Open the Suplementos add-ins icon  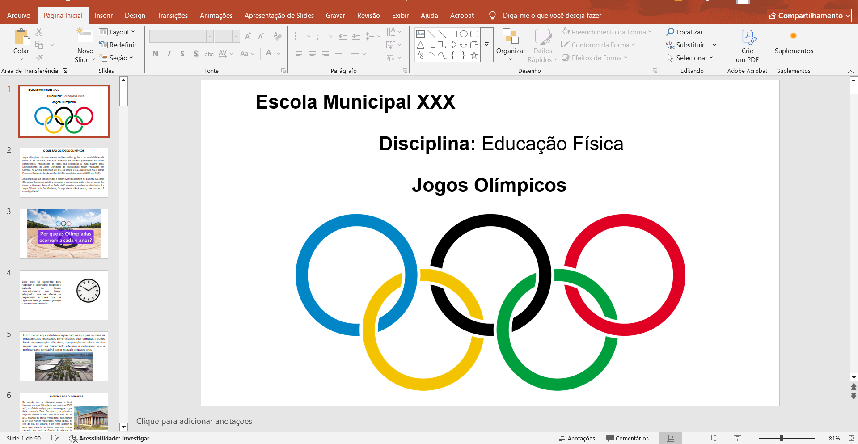tap(794, 36)
